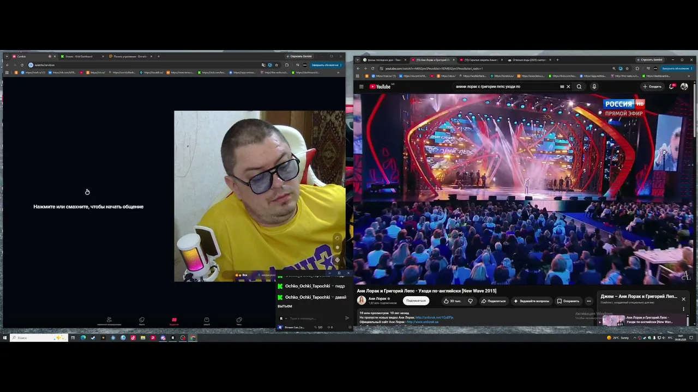Viewport: 698px width, 392px height.
Task: Open the weather widget showing Sunny
Action: (x=618, y=338)
